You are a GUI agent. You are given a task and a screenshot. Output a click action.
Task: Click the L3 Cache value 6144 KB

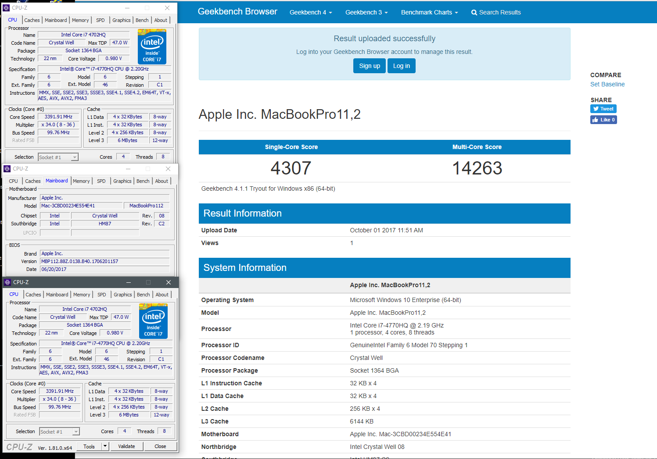tap(362, 421)
